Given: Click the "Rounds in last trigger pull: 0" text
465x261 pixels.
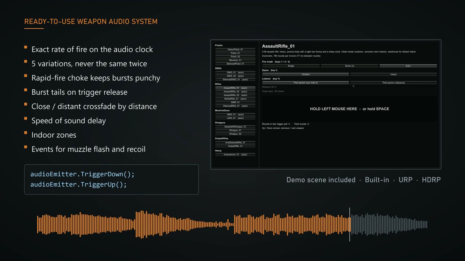Looking at the screenshot, I should pyautogui.click(x=276, y=124).
